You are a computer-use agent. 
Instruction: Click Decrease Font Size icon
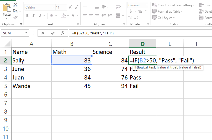(x=76, y=7)
